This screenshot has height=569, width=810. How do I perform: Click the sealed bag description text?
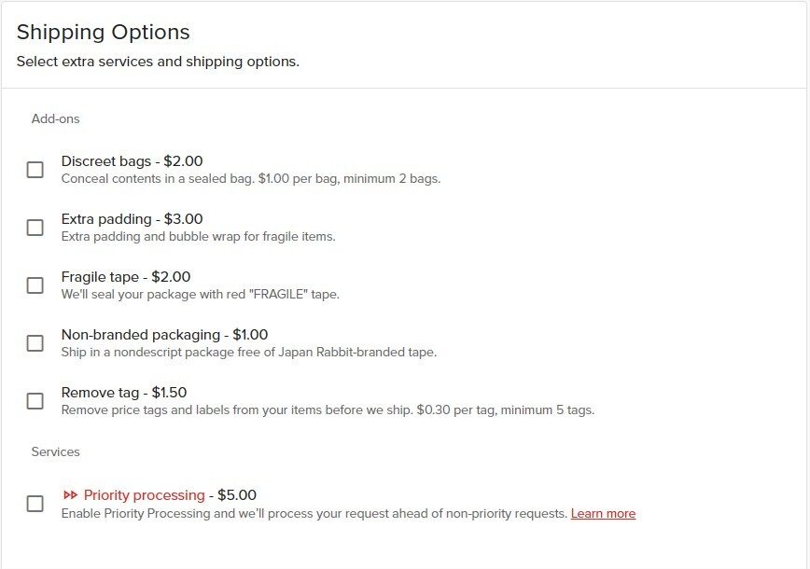[250, 178]
